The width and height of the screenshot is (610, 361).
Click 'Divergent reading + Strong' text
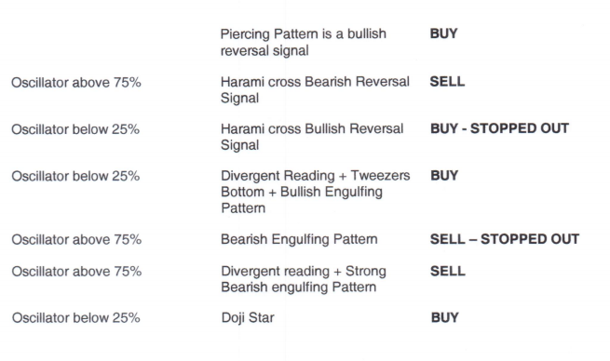pos(304,271)
